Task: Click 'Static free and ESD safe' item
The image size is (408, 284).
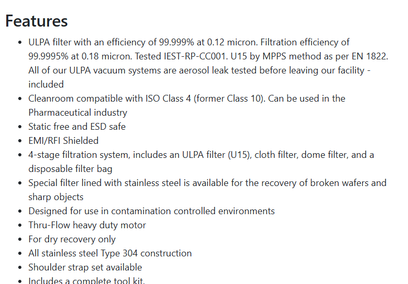Action: tap(77, 127)
